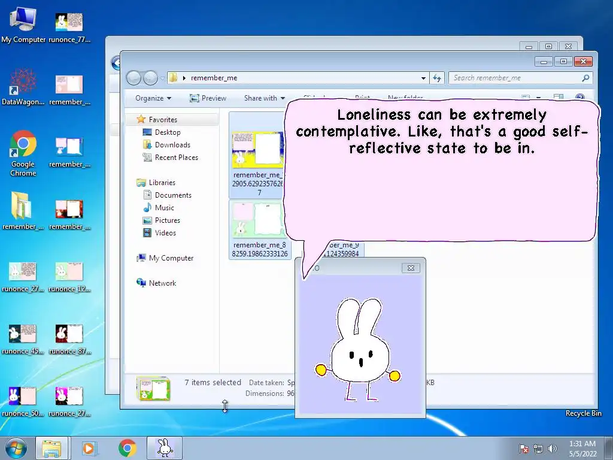The image size is (613, 460).
Task: Open Windows Media Player from taskbar
Action: (89, 448)
